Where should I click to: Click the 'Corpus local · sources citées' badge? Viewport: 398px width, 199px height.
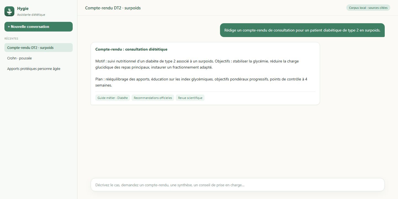coord(368,8)
